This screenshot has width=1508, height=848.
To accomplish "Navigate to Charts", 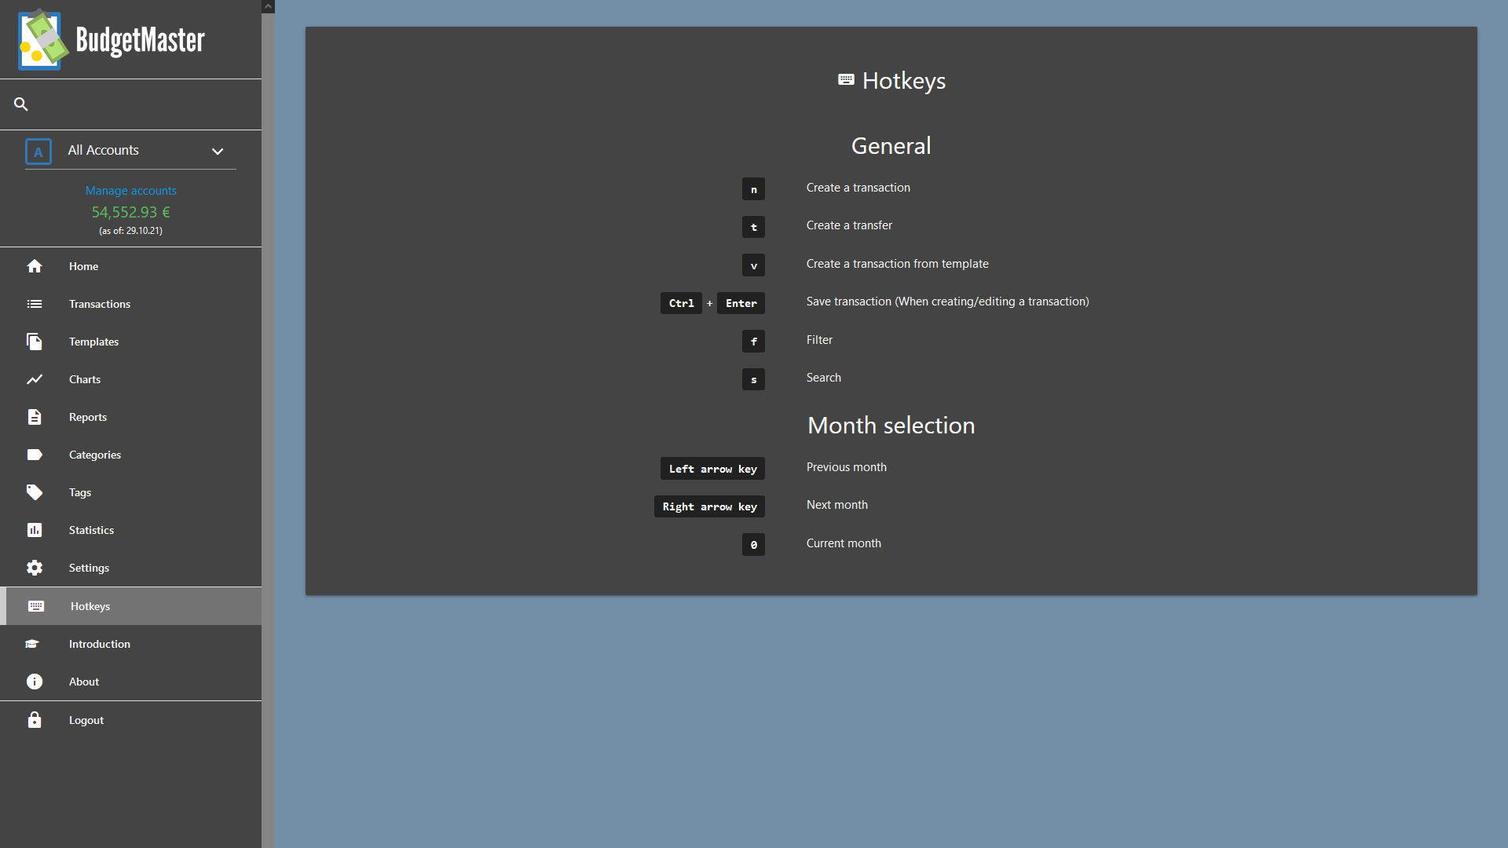I will pyautogui.click(x=130, y=379).
